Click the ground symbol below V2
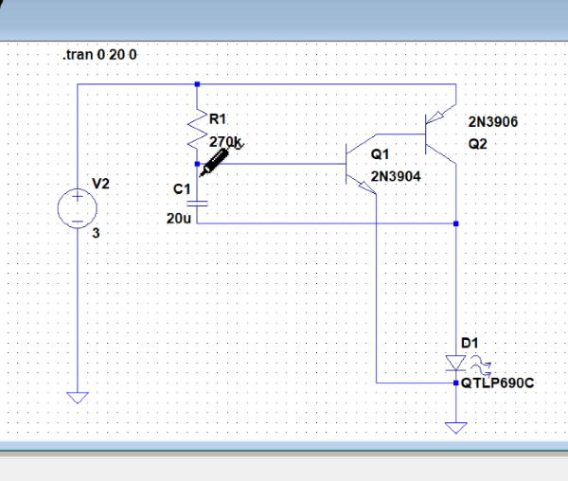 click(x=77, y=398)
